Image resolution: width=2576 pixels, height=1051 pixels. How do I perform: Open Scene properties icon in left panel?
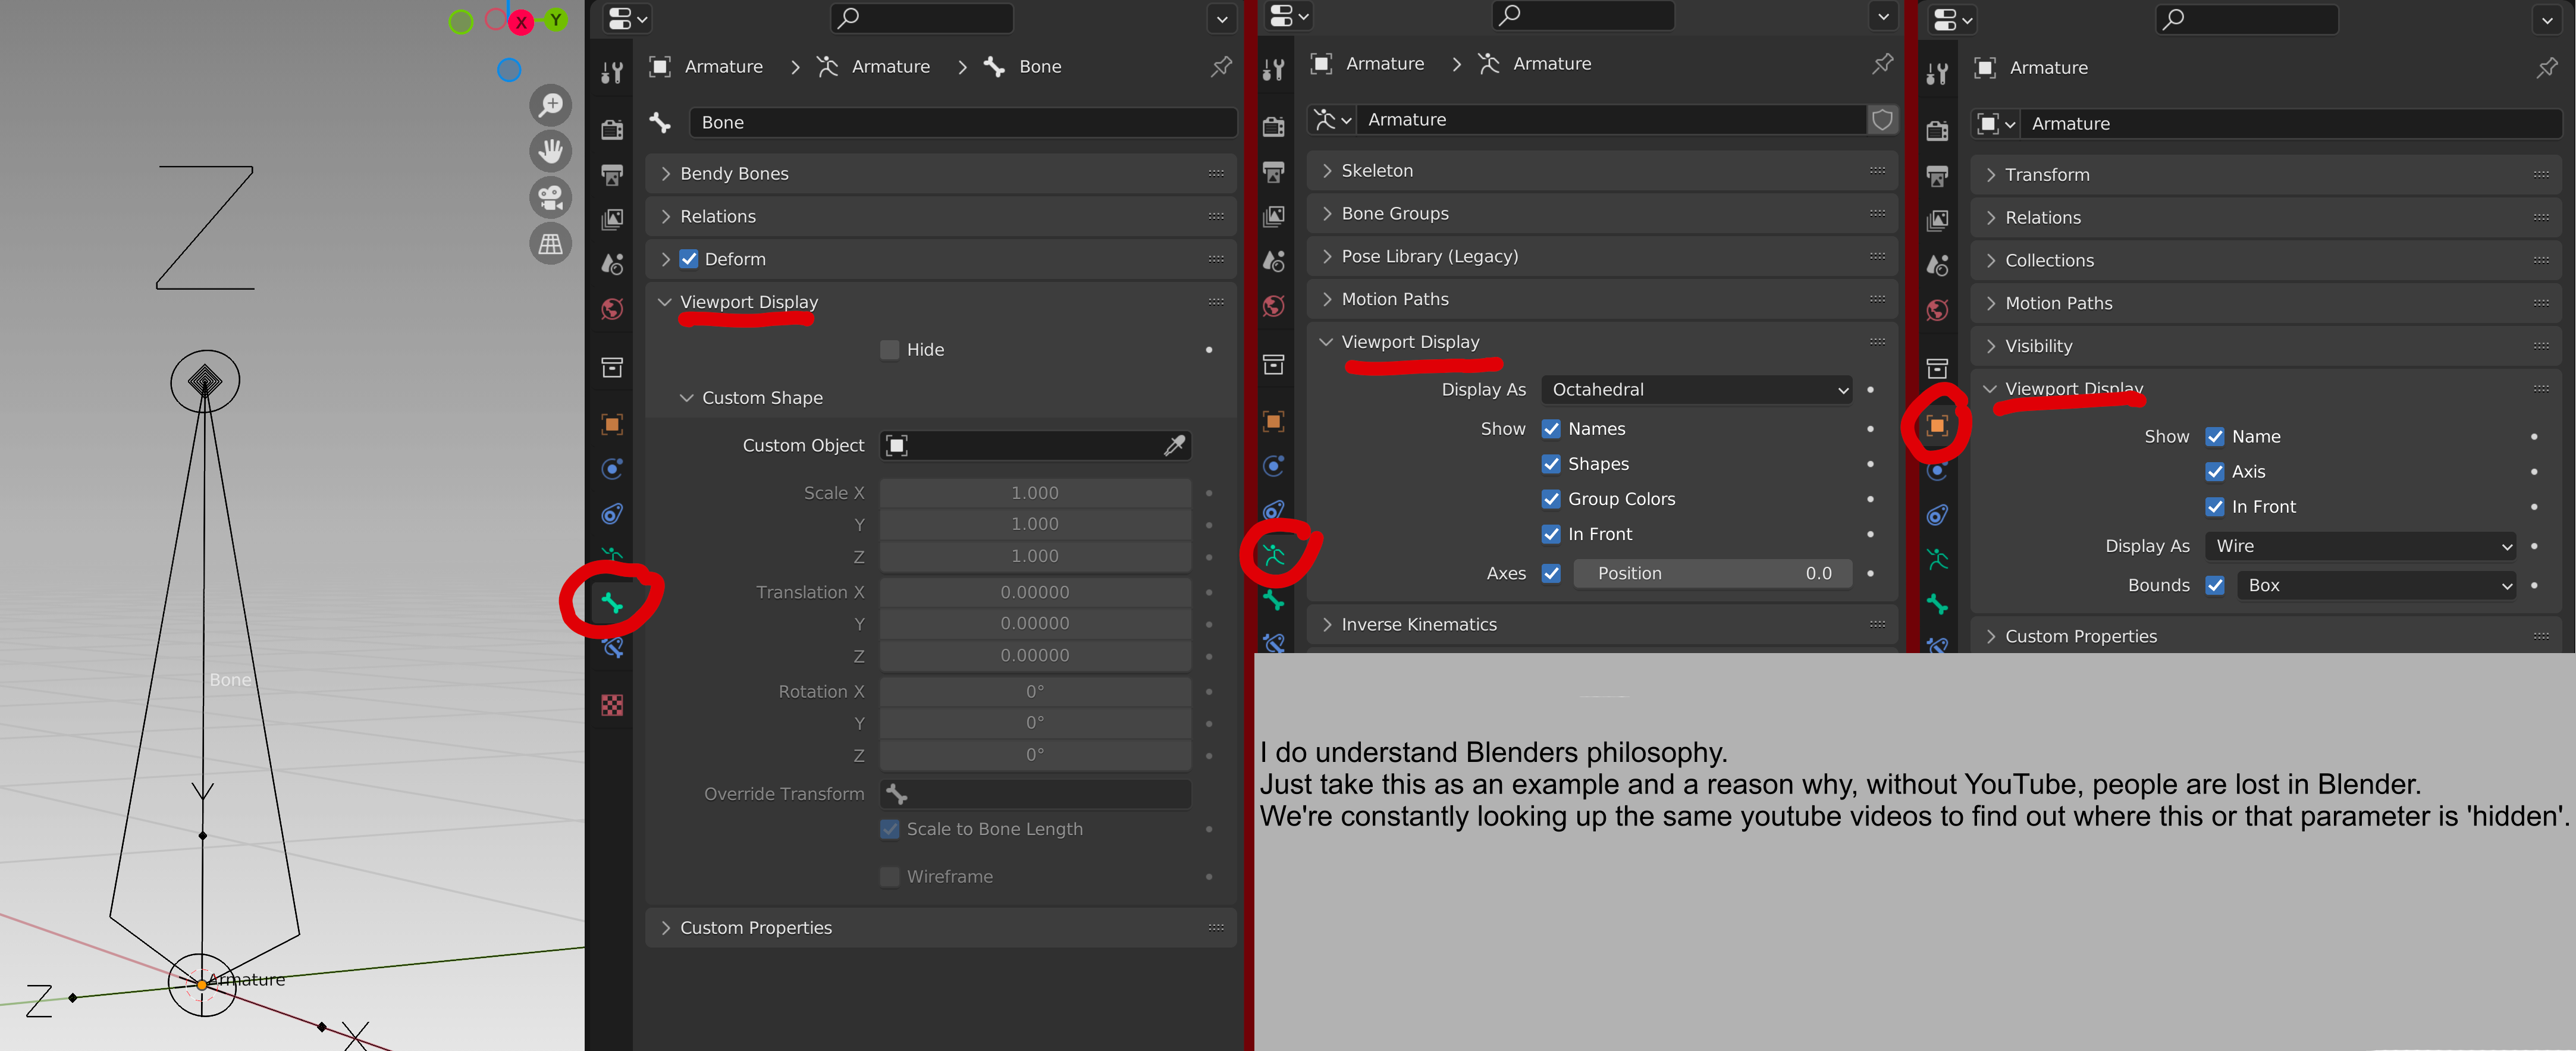click(x=612, y=264)
